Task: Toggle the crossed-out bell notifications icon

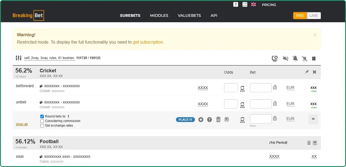Action: (295, 59)
